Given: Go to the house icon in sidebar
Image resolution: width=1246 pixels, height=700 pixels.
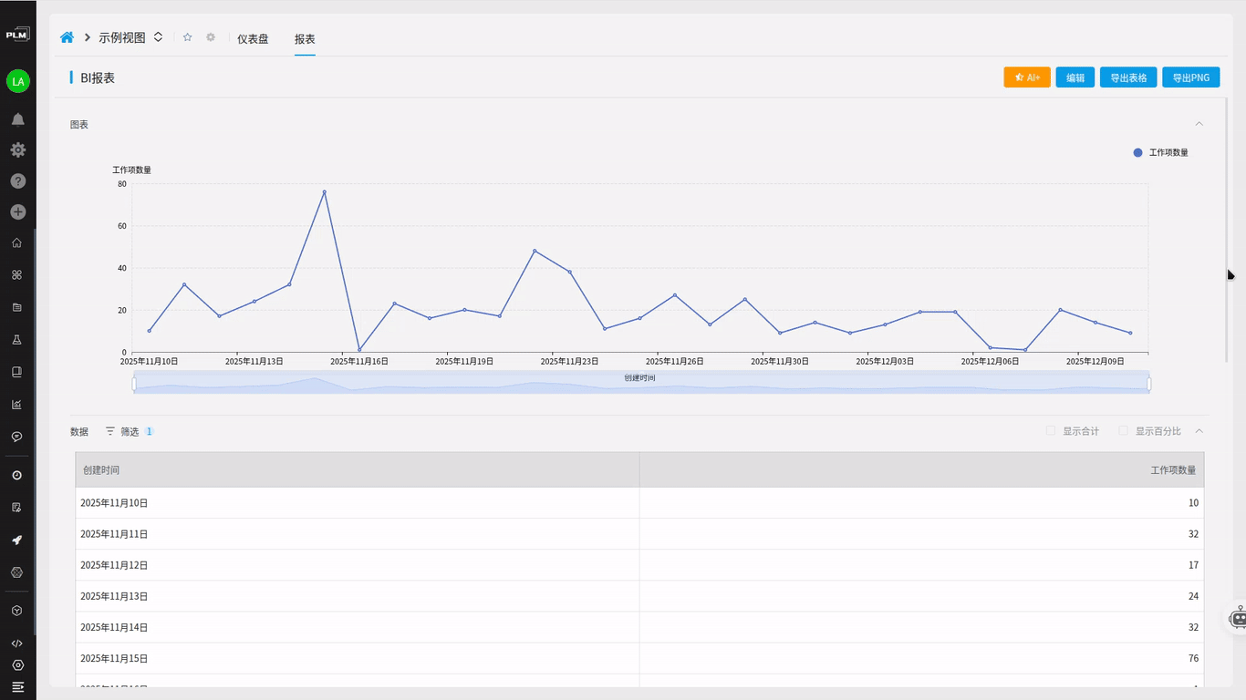Looking at the screenshot, I should pyautogui.click(x=16, y=242).
